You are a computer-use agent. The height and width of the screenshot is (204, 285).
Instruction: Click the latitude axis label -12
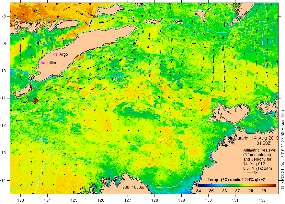coord(3,126)
